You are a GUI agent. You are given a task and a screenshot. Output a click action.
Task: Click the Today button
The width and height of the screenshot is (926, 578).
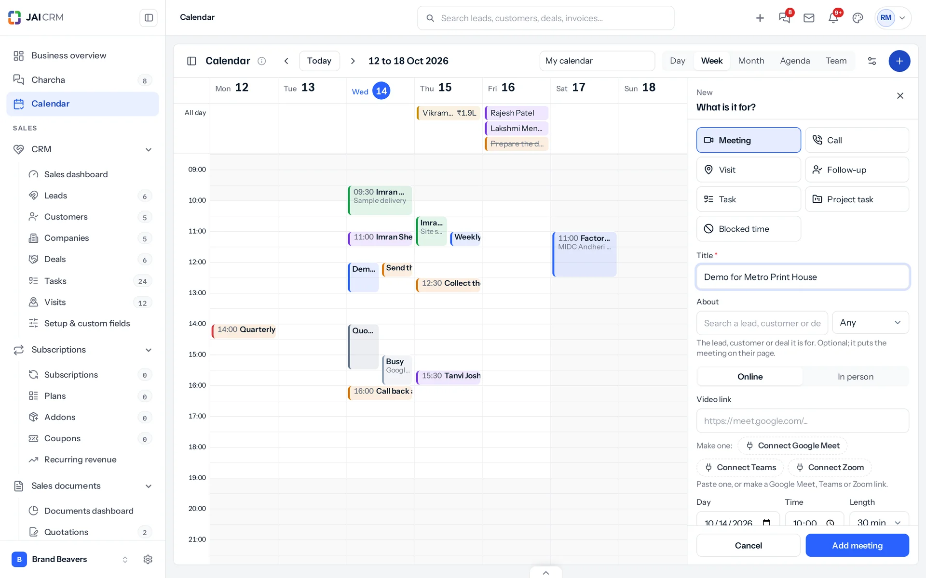pos(319,61)
